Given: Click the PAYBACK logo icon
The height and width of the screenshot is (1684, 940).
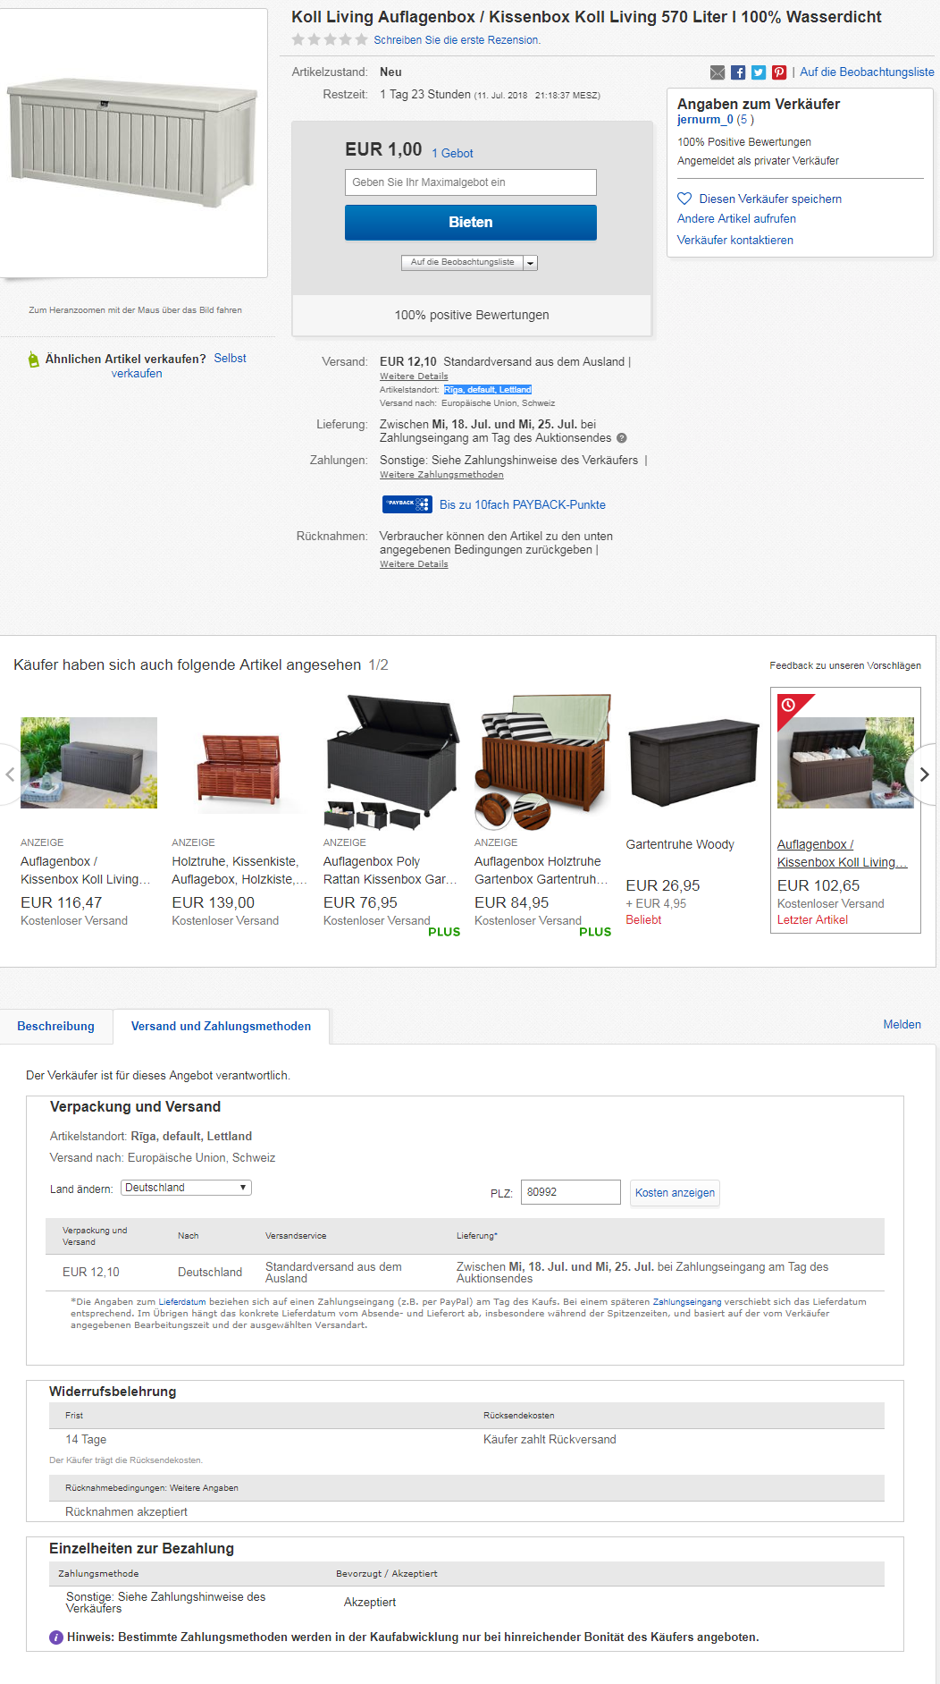Looking at the screenshot, I should (407, 504).
